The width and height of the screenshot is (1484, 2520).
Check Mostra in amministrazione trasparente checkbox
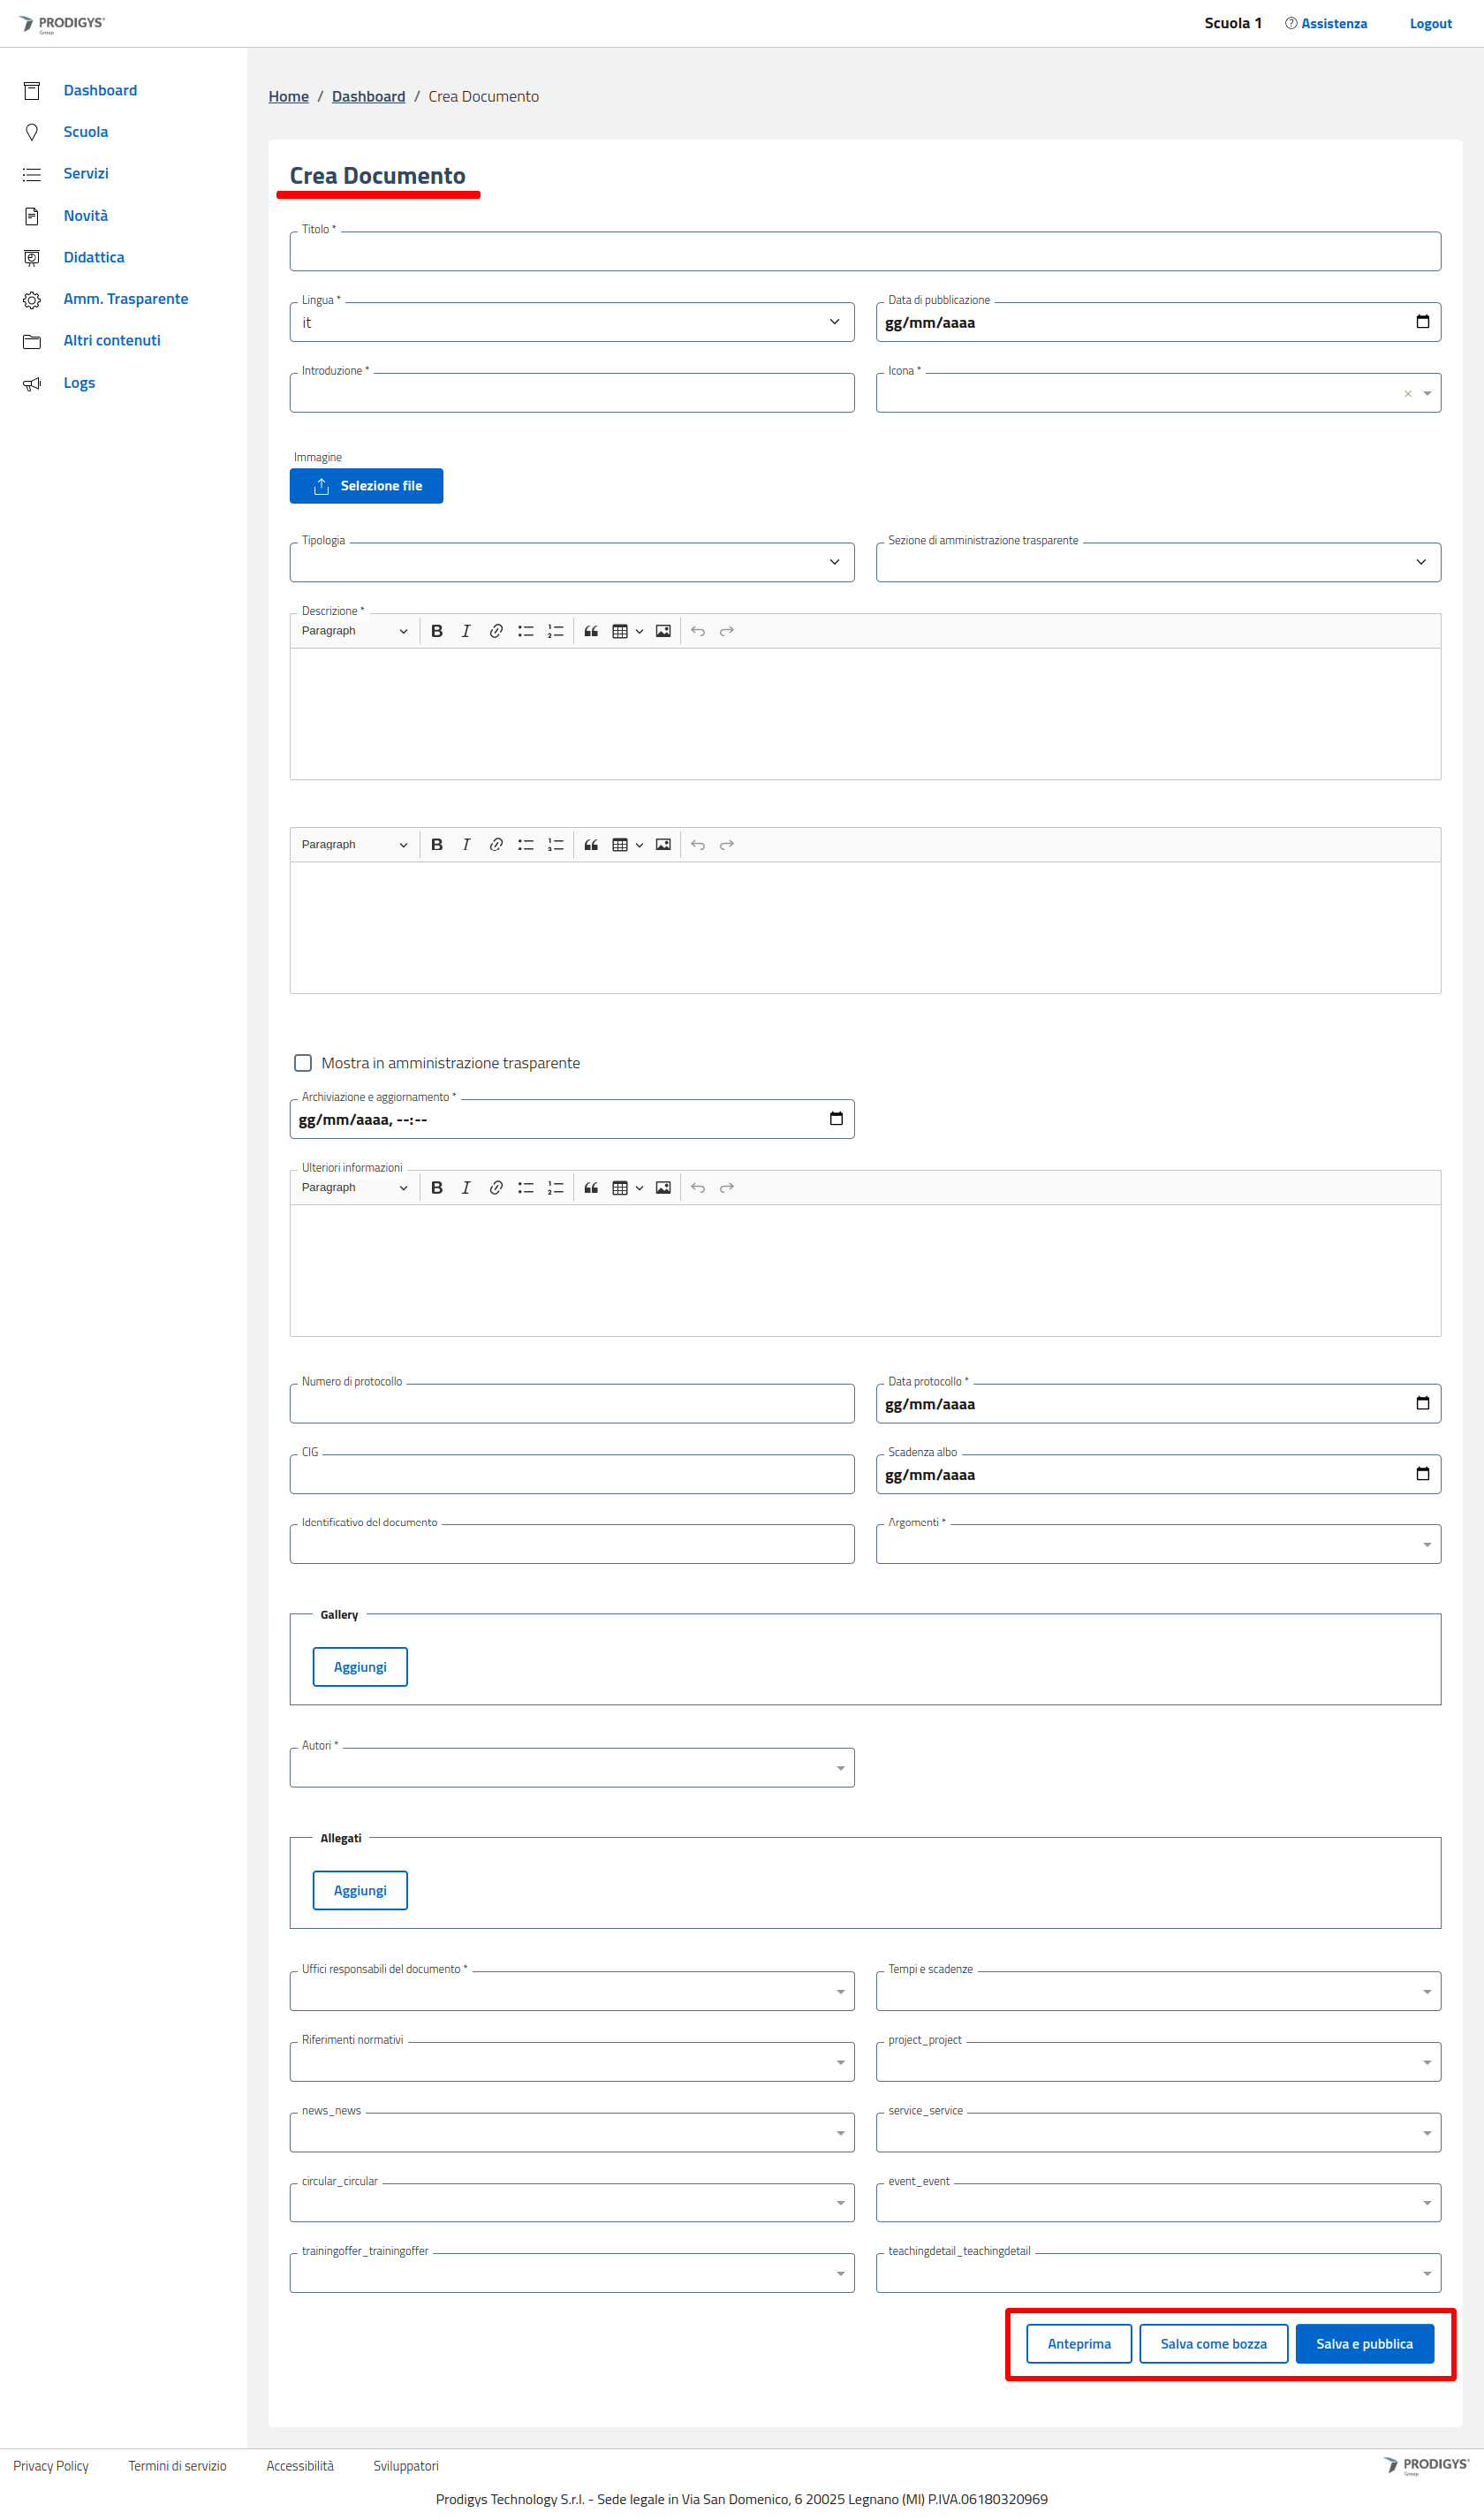pyautogui.click(x=303, y=1063)
